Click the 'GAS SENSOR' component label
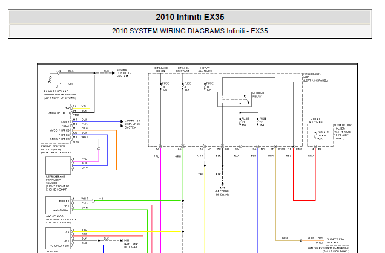 [61, 219]
